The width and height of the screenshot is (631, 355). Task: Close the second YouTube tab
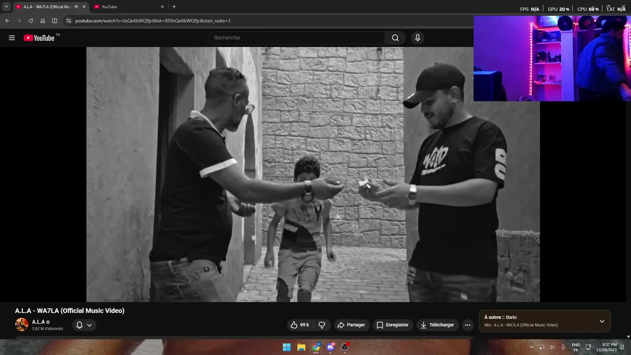(162, 7)
